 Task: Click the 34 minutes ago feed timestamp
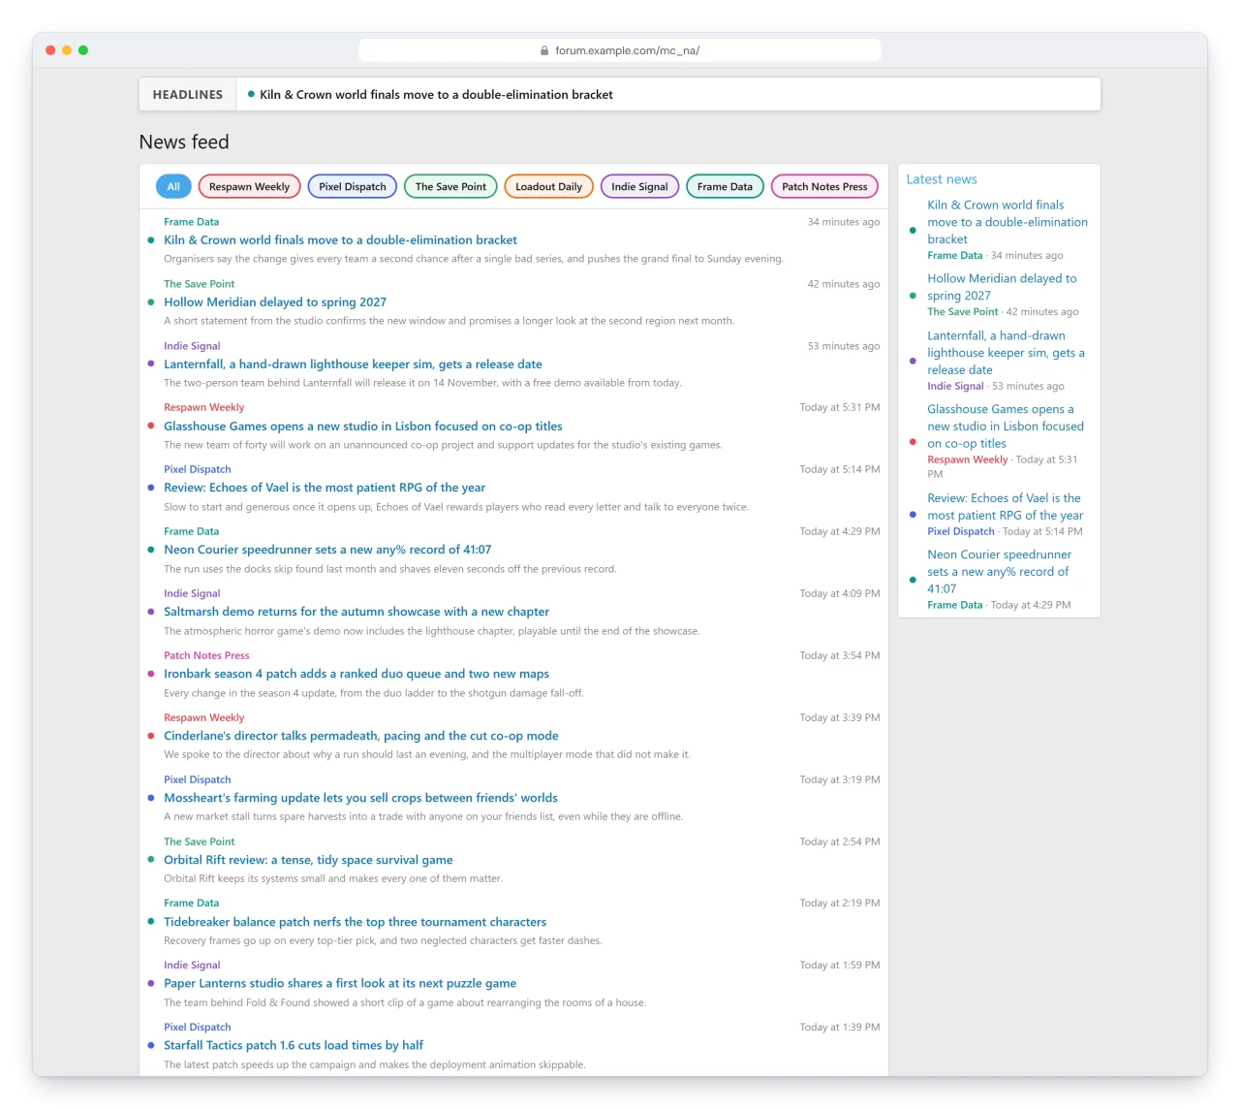tap(844, 222)
